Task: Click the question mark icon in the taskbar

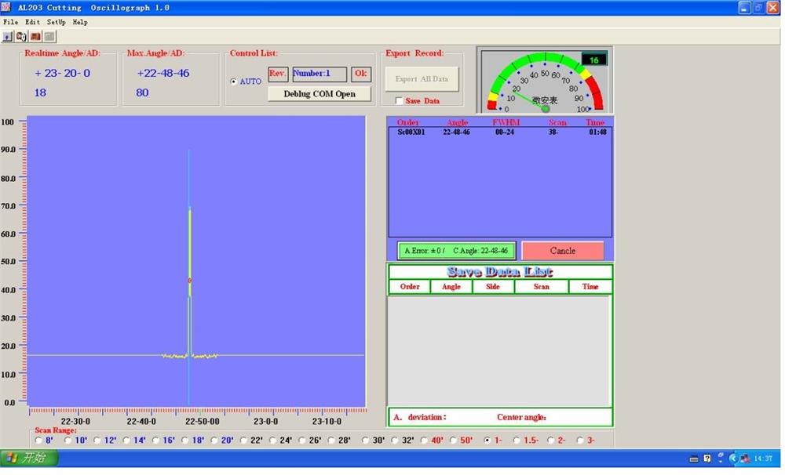Action: click(707, 459)
